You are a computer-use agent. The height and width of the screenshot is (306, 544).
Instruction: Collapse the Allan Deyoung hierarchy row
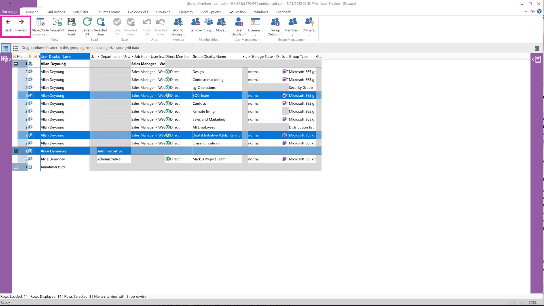(x=16, y=64)
